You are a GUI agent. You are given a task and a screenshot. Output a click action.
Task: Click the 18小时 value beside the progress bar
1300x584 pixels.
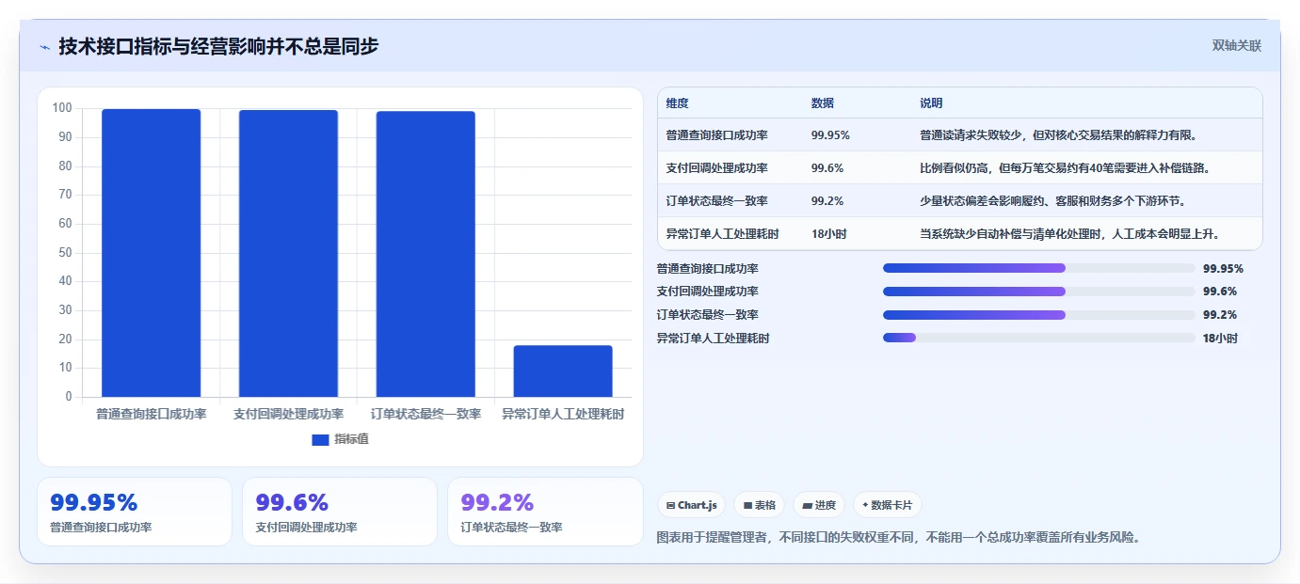pyautogui.click(x=1220, y=339)
